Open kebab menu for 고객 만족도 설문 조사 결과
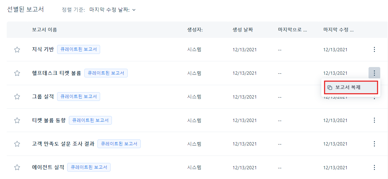The image size is (388, 179). (374, 144)
